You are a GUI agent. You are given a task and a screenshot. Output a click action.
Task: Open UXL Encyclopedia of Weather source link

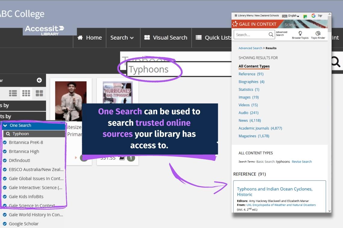click(281, 205)
